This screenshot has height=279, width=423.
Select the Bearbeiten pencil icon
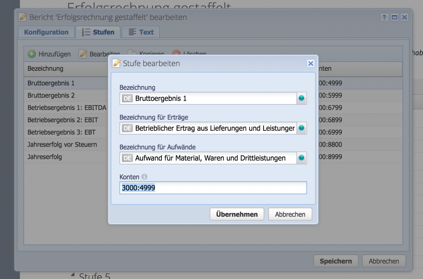coord(83,54)
